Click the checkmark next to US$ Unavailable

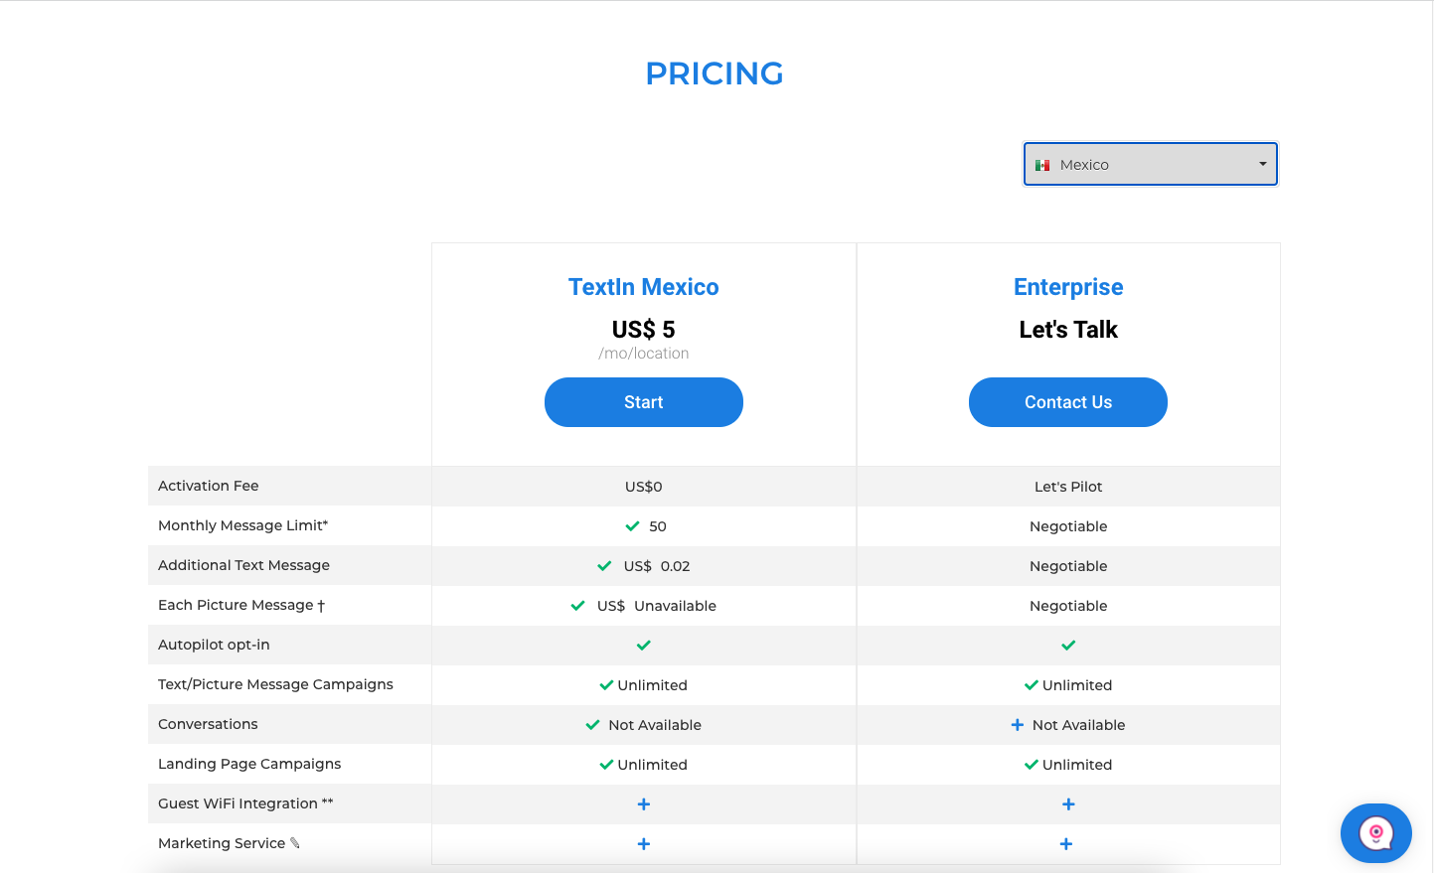pyautogui.click(x=578, y=606)
